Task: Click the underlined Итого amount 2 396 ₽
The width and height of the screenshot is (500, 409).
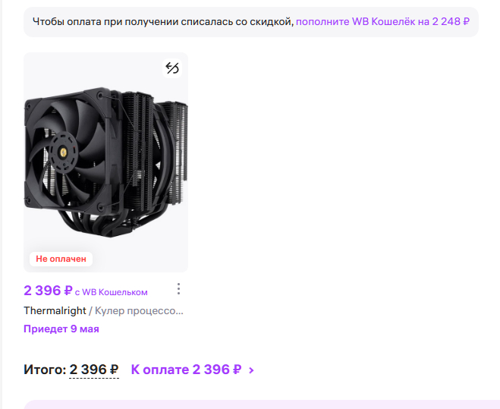Action: 94,370
